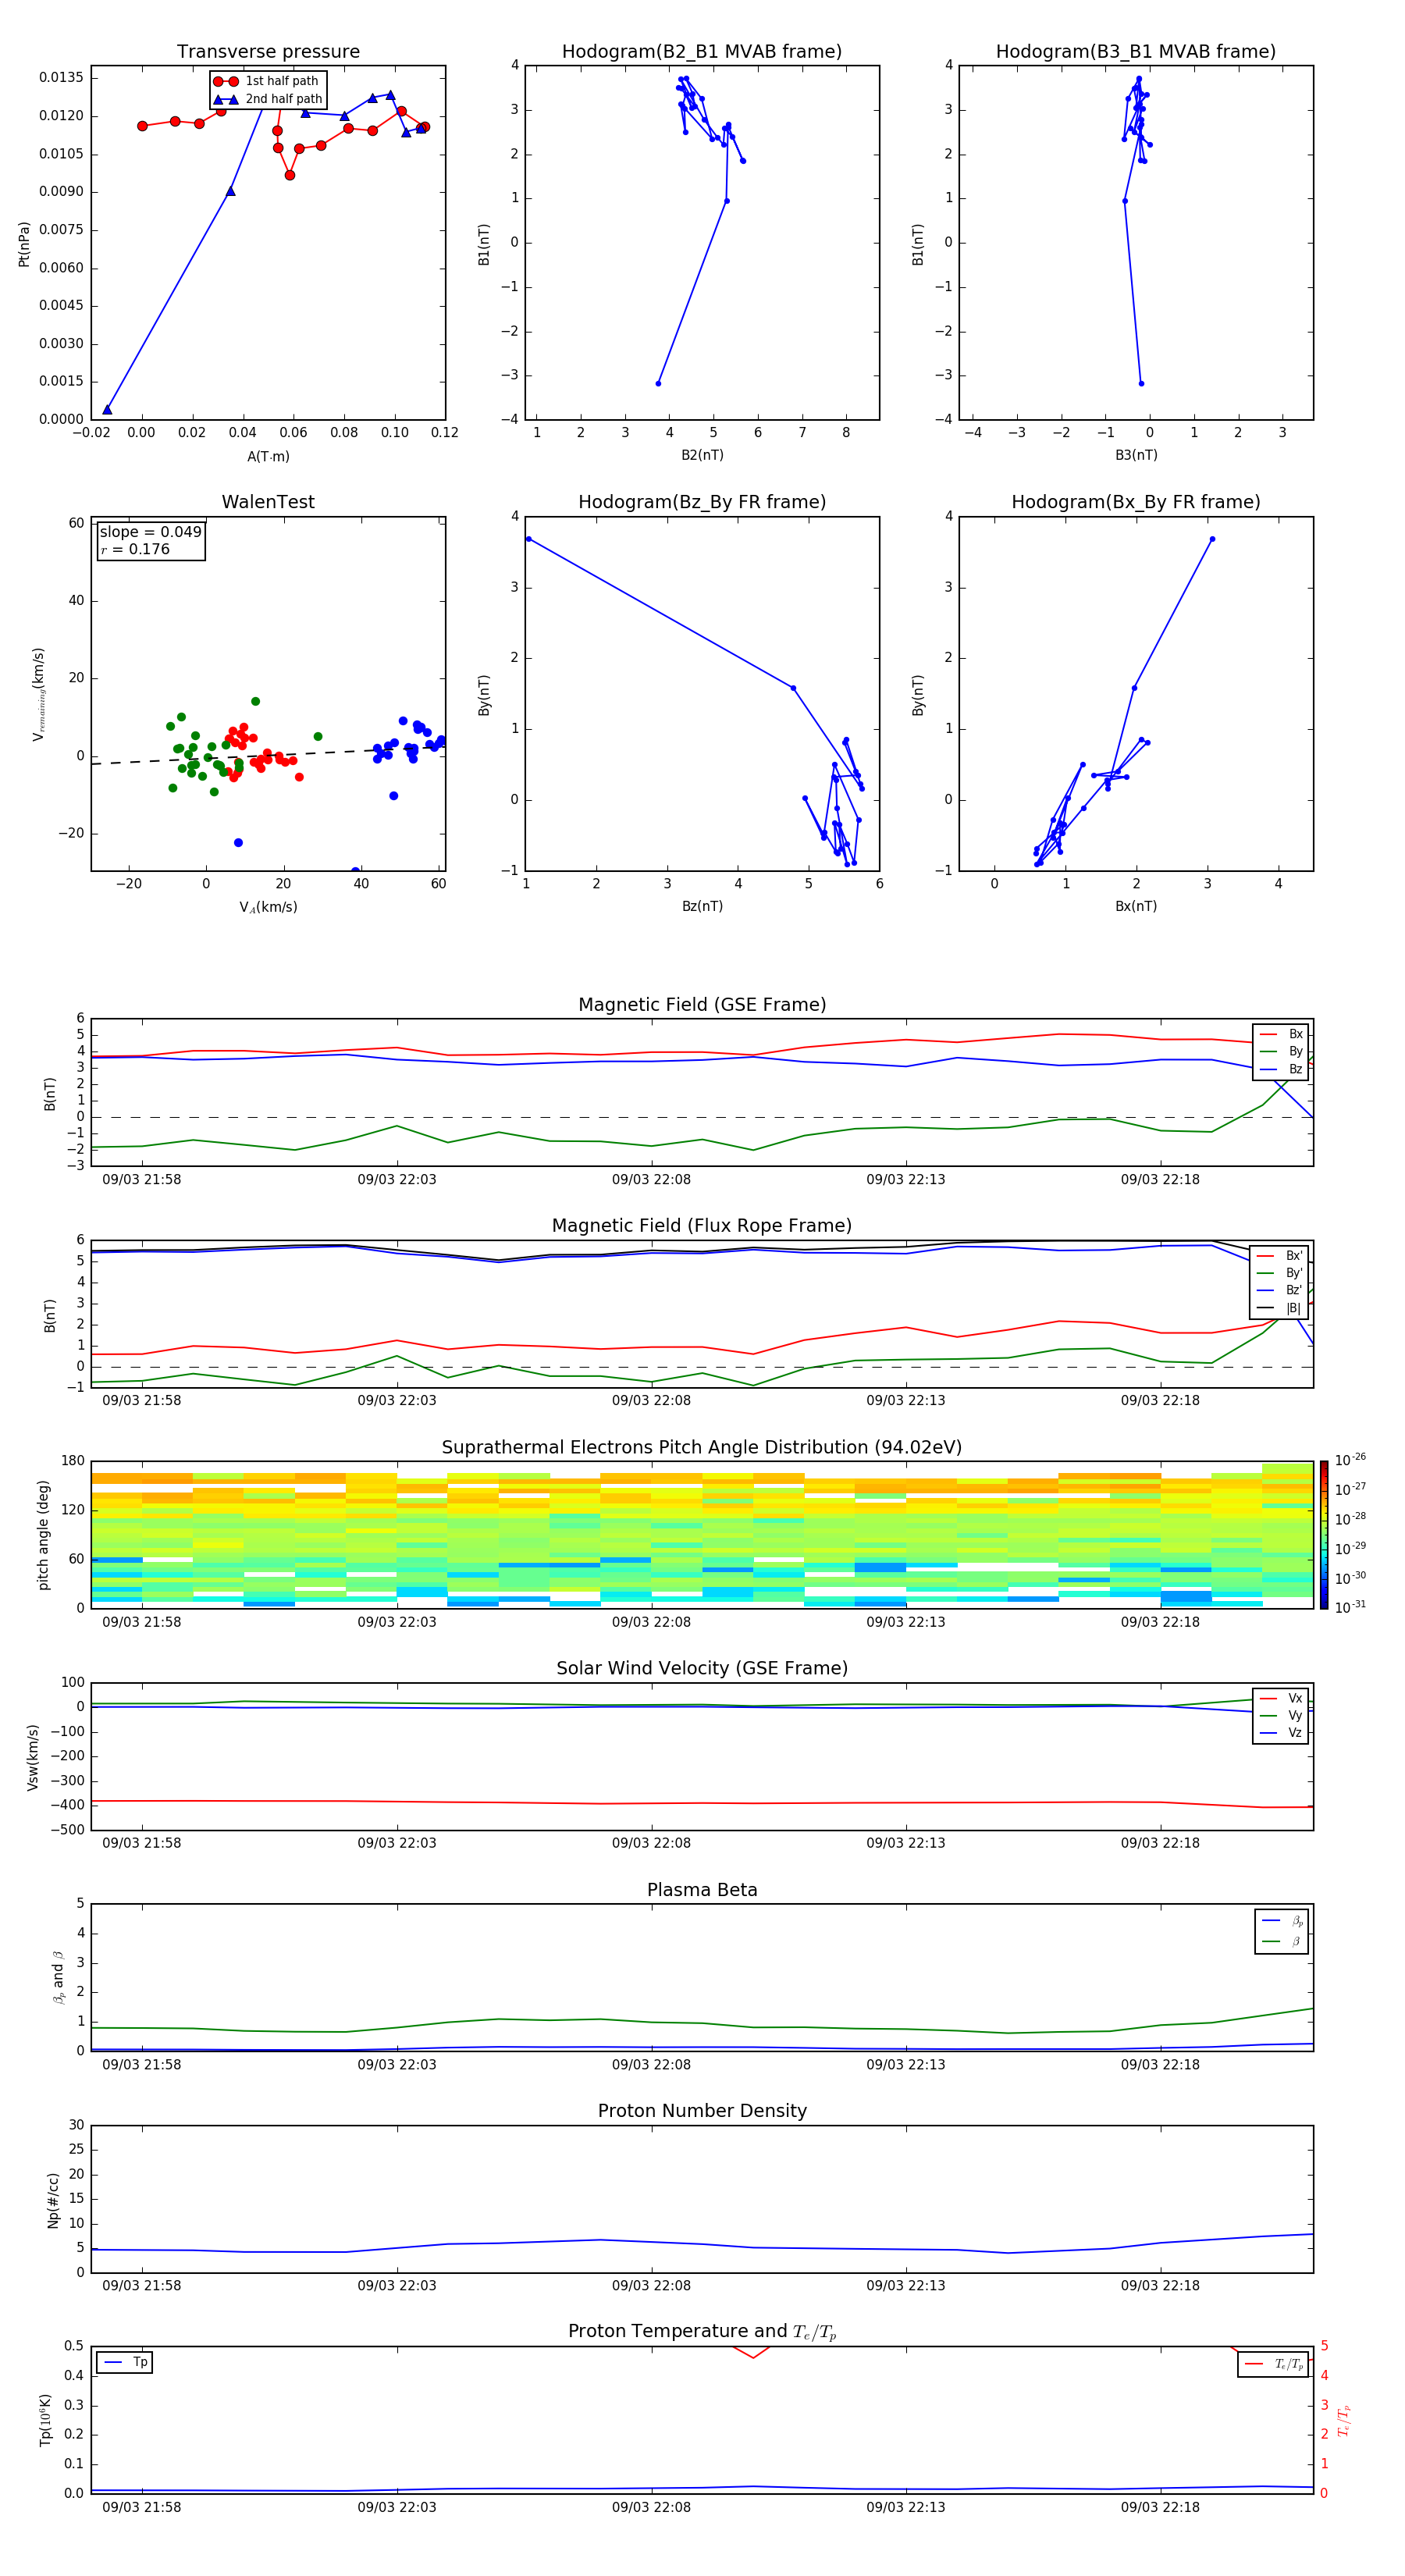Click the 'Plasma Beta' plot title

[x=702, y=1890]
